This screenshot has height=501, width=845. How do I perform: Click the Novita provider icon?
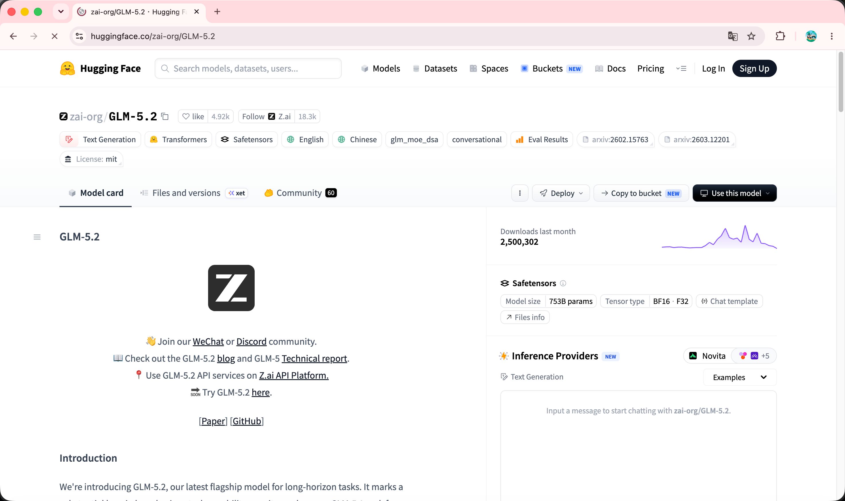pos(693,356)
